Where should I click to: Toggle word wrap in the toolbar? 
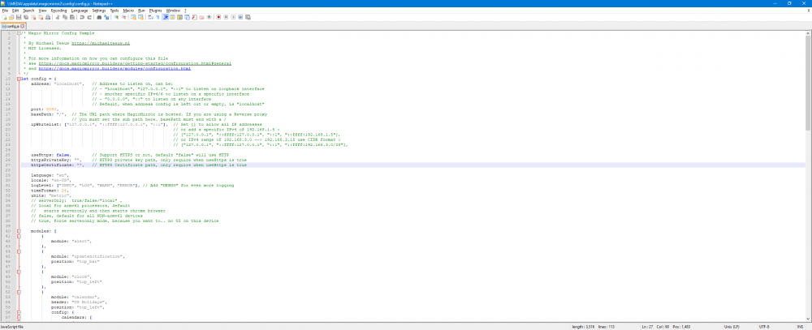tap(151, 17)
